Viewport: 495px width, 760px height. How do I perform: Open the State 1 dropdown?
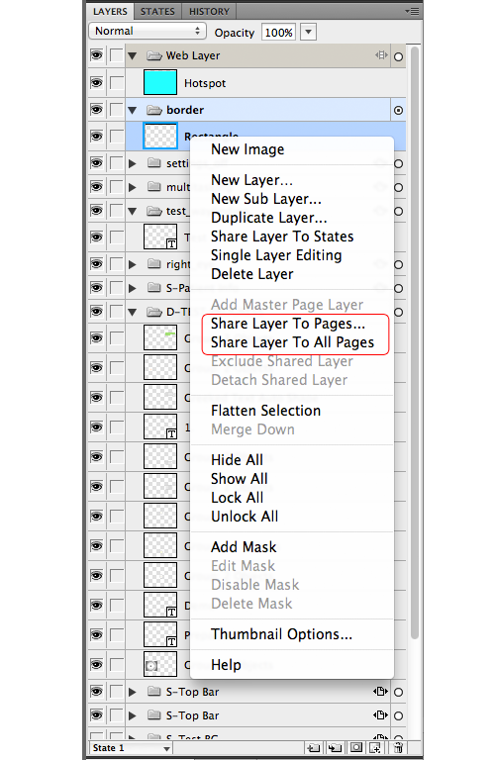(131, 748)
